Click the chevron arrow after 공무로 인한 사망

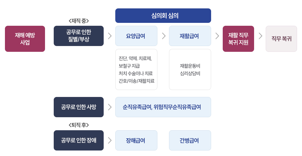[x=110, y=107]
